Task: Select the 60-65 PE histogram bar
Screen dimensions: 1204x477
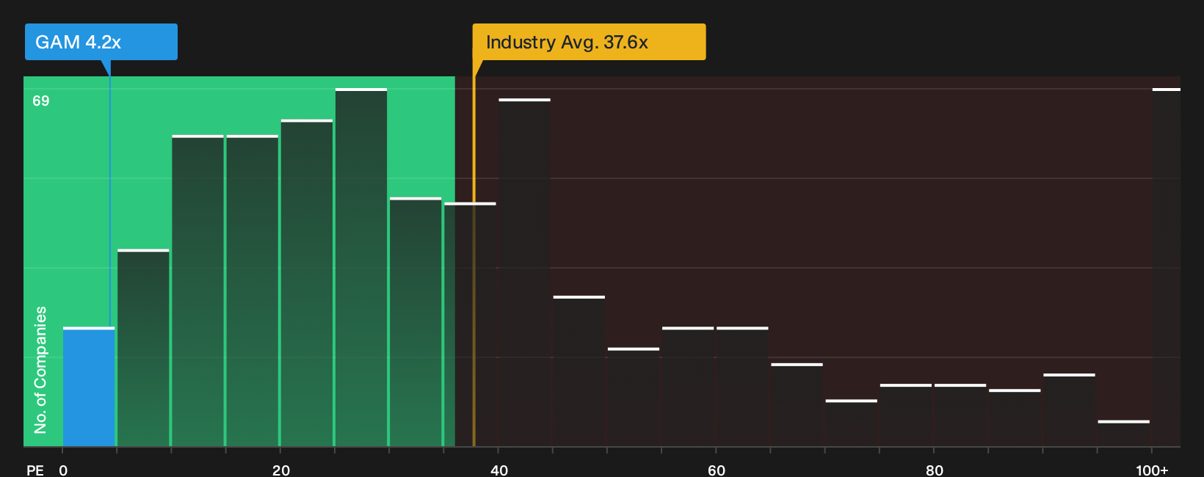Action: [x=742, y=387]
